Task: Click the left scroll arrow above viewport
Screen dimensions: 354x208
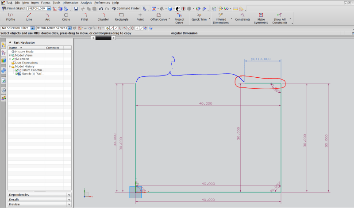Action: [x=93, y=38]
